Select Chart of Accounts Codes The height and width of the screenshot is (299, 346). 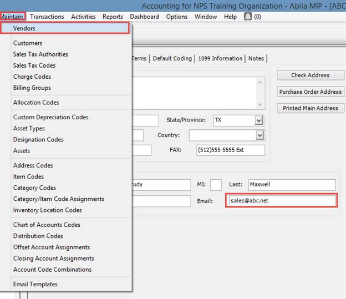click(x=47, y=225)
